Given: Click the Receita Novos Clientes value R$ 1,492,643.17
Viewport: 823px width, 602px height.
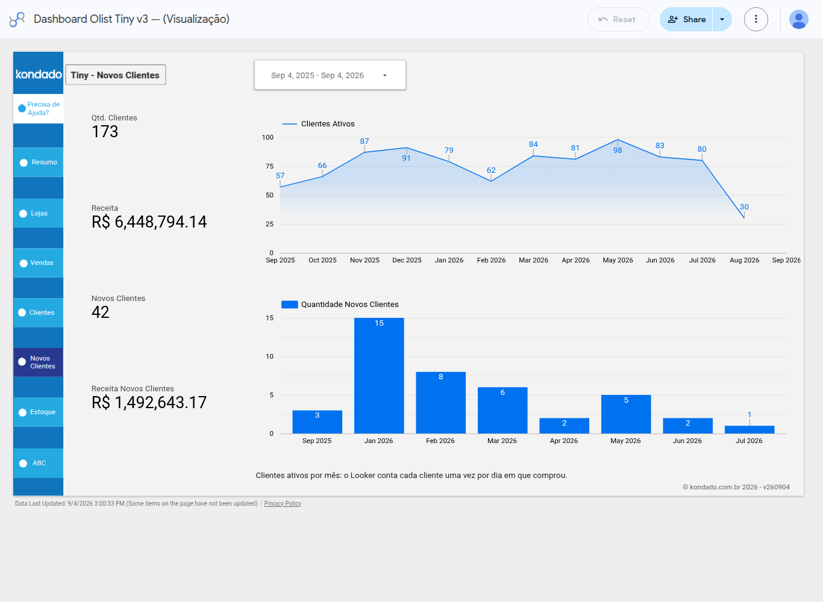Looking at the screenshot, I should [149, 403].
